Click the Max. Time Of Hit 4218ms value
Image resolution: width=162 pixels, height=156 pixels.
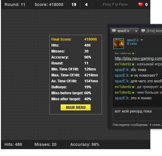click(x=91, y=75)
